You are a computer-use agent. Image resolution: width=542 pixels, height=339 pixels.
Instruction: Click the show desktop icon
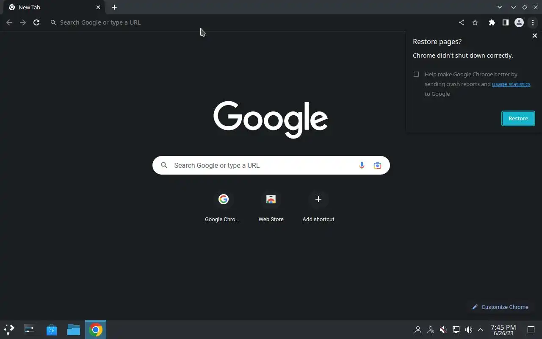coord(531,330)
